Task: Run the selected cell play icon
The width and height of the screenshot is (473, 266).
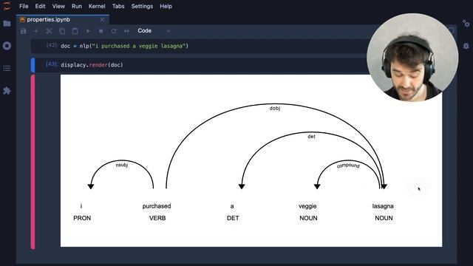Action: pyautogui.click(x=88, y=31)
